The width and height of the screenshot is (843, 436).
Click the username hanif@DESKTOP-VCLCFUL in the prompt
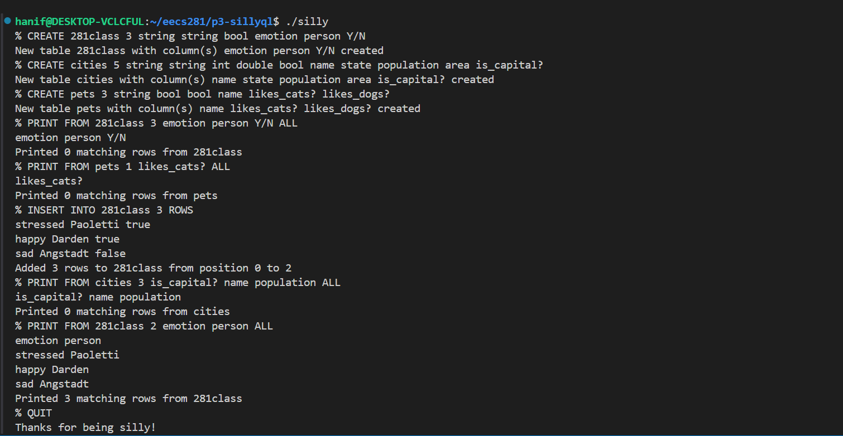tap(80, 22)
